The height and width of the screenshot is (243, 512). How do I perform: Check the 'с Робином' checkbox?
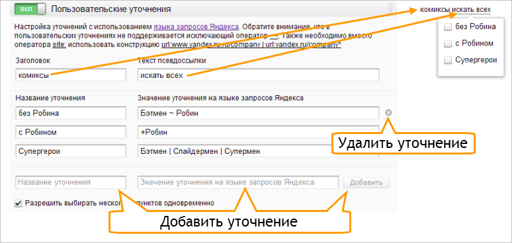(x=448, y=44)
